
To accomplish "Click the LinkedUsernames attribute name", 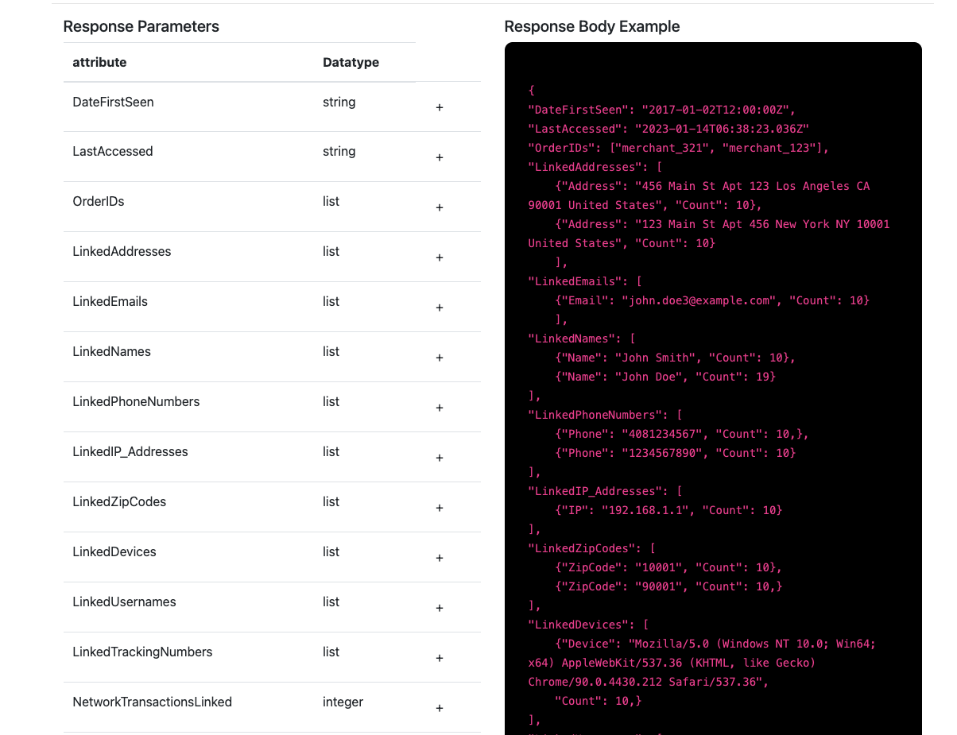I will pyautogui.click(x=124, y=602).
